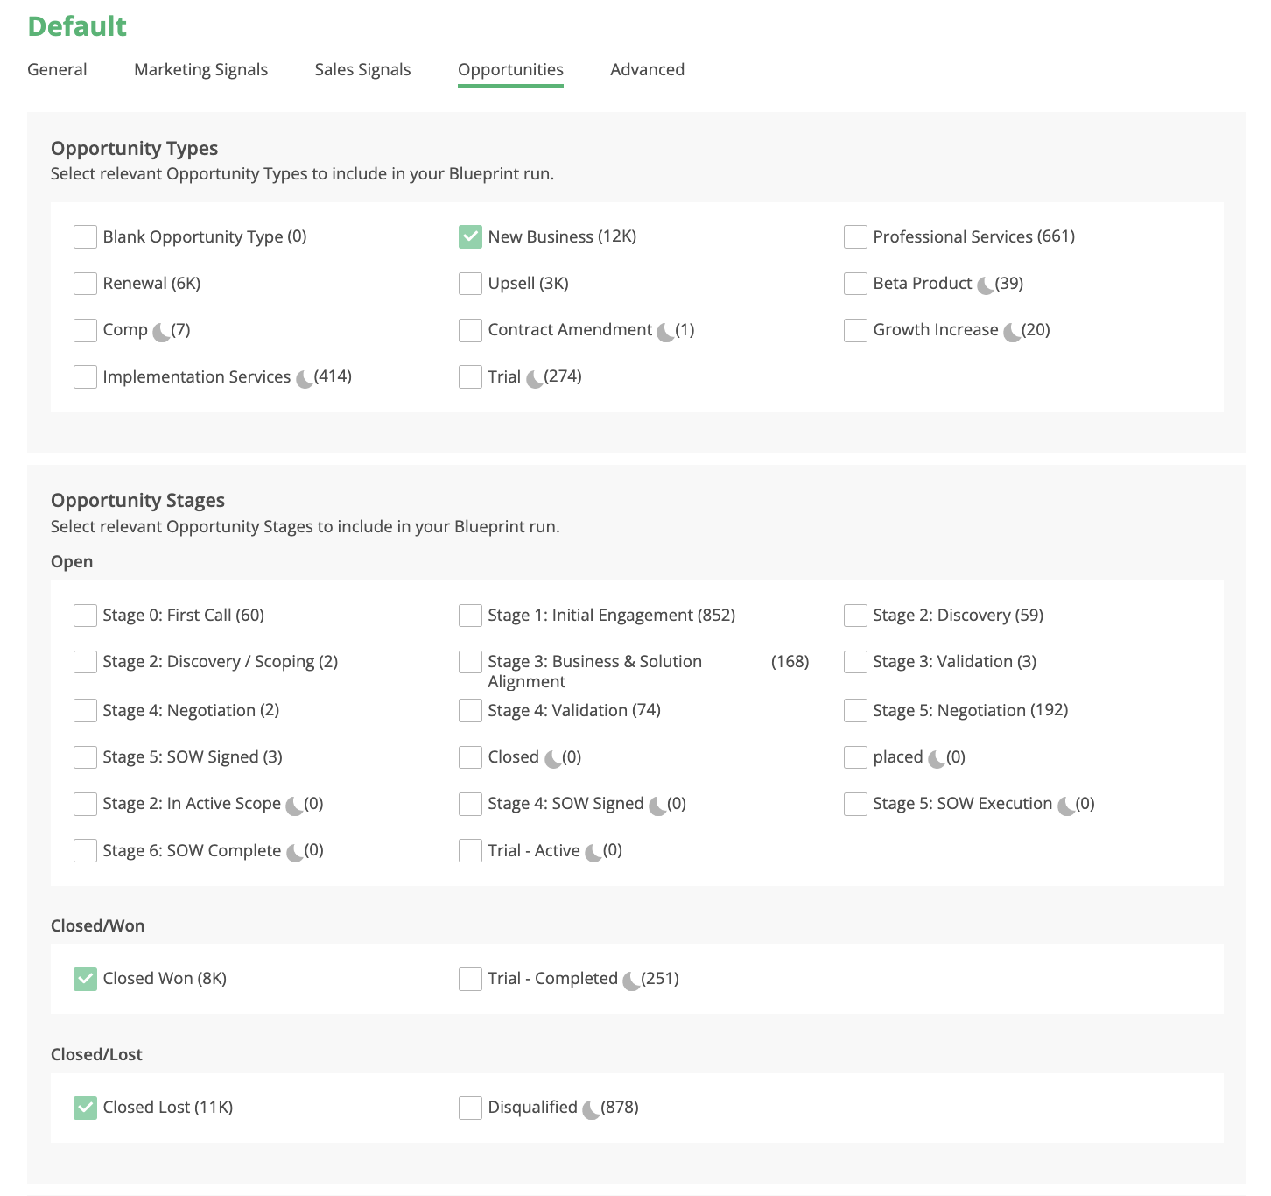Click moon icon next to Implementation Services
The height and width of the screenshot is (1196, 1271).
pyautogui.click(x=304, y=379)
